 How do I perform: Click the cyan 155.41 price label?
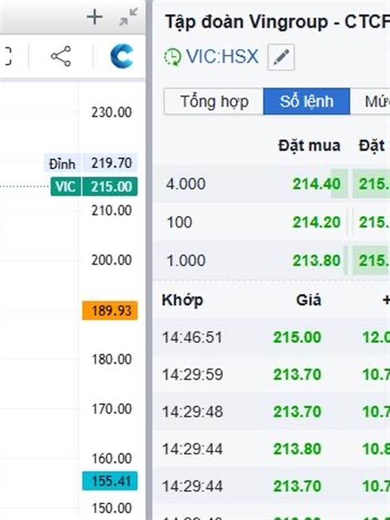110,481
